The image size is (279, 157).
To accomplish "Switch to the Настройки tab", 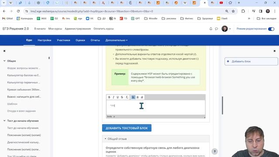I will [x=44, y=40].
